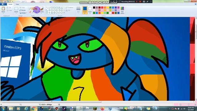197x111 pixels.
Task: Select the Triangle shape in gallery
Action: click(x=62, y=8)
